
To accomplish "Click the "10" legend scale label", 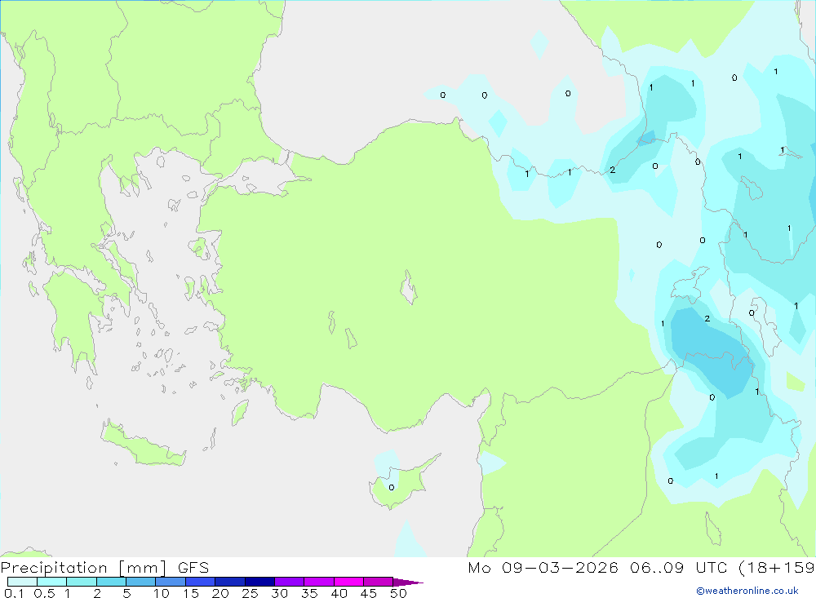I will point(162,593).
